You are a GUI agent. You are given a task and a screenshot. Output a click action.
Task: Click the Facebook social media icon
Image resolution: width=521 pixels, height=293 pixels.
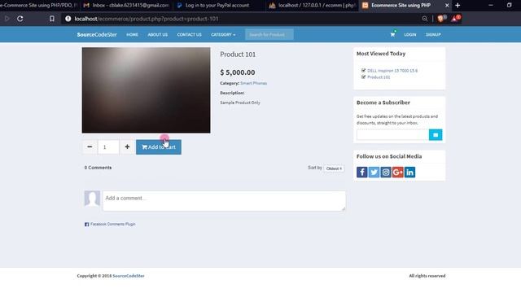click(x=361, y=172)
